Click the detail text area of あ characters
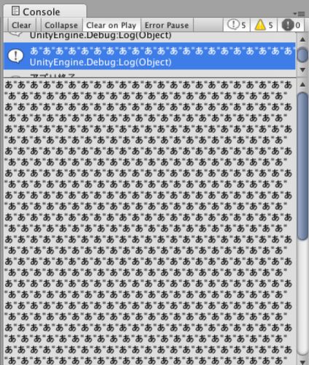This screenshot has height=365, width=309. 149,221
